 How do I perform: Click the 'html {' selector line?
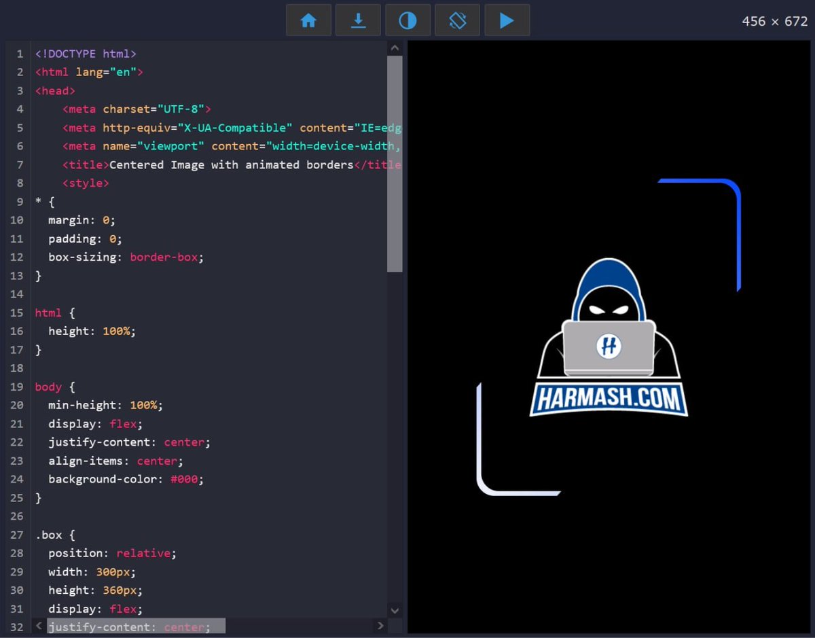[x=55, y=313]
